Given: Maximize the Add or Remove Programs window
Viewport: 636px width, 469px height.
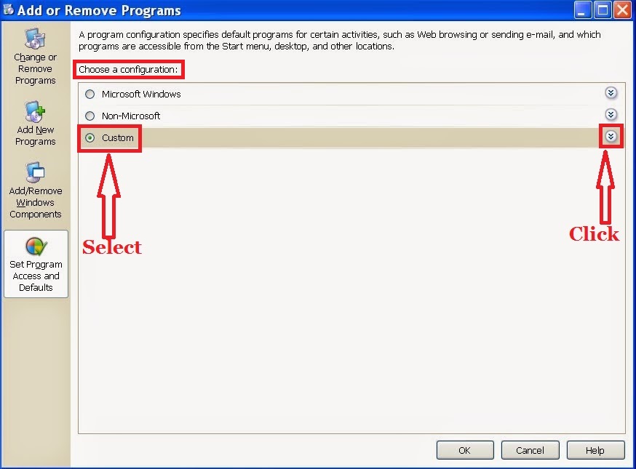Looking at the screenshot, I should 603,9.
